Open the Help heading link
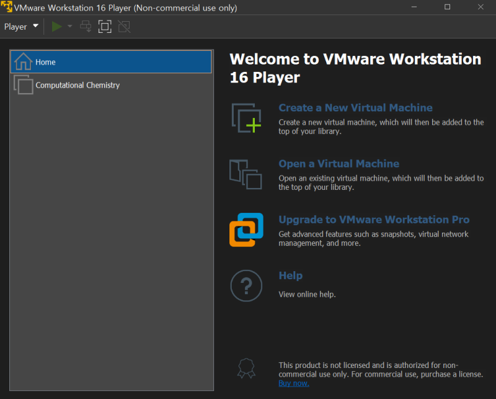This screenshot has width=496, height=399. click(x=290, y=276)
